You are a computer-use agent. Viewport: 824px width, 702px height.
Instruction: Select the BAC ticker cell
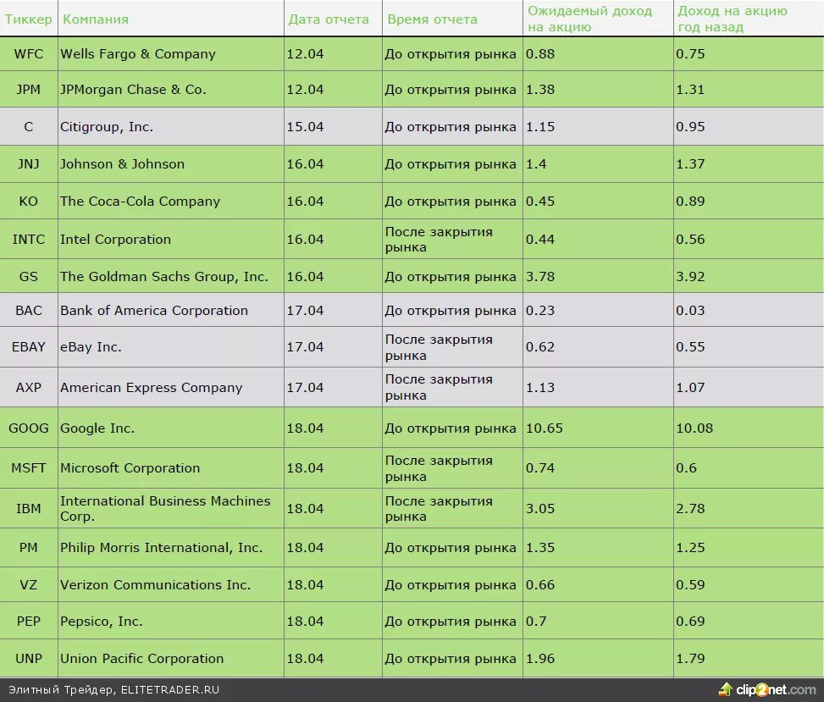tap(29, 310)
